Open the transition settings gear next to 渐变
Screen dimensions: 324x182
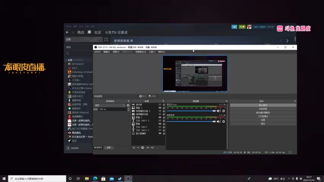point(128,105)
